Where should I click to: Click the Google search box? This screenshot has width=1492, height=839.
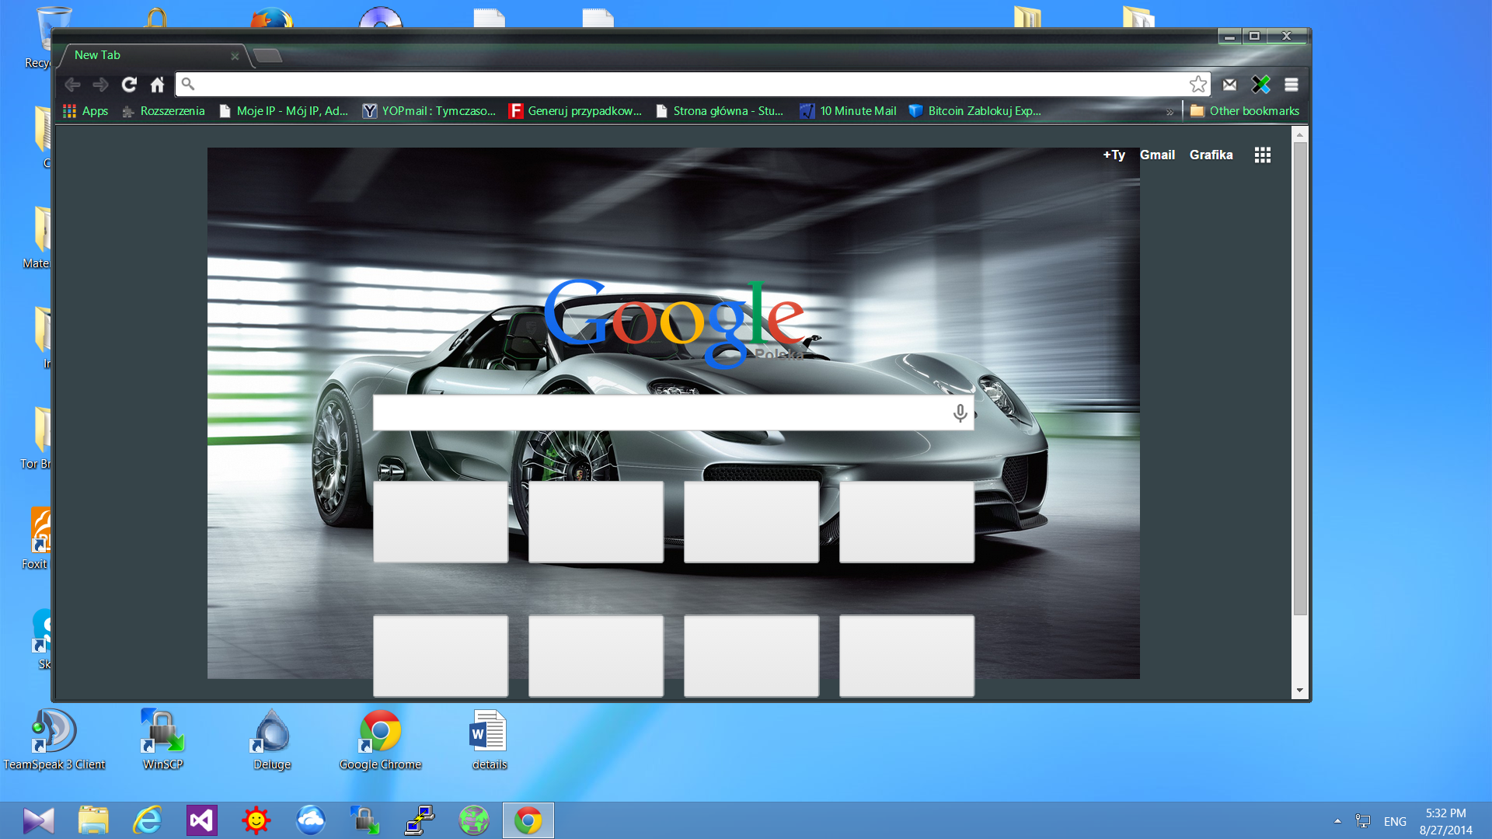pos(673,413)
